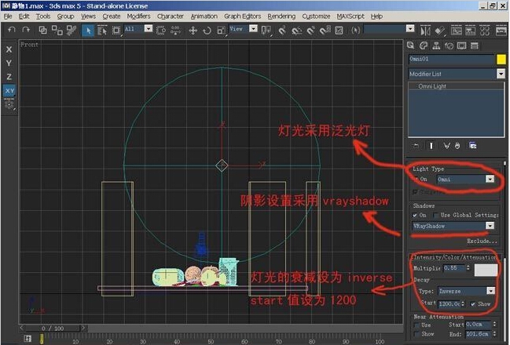Select the XY plane constraint button
The width and height of the screenshot is (510, 345).
9,90
